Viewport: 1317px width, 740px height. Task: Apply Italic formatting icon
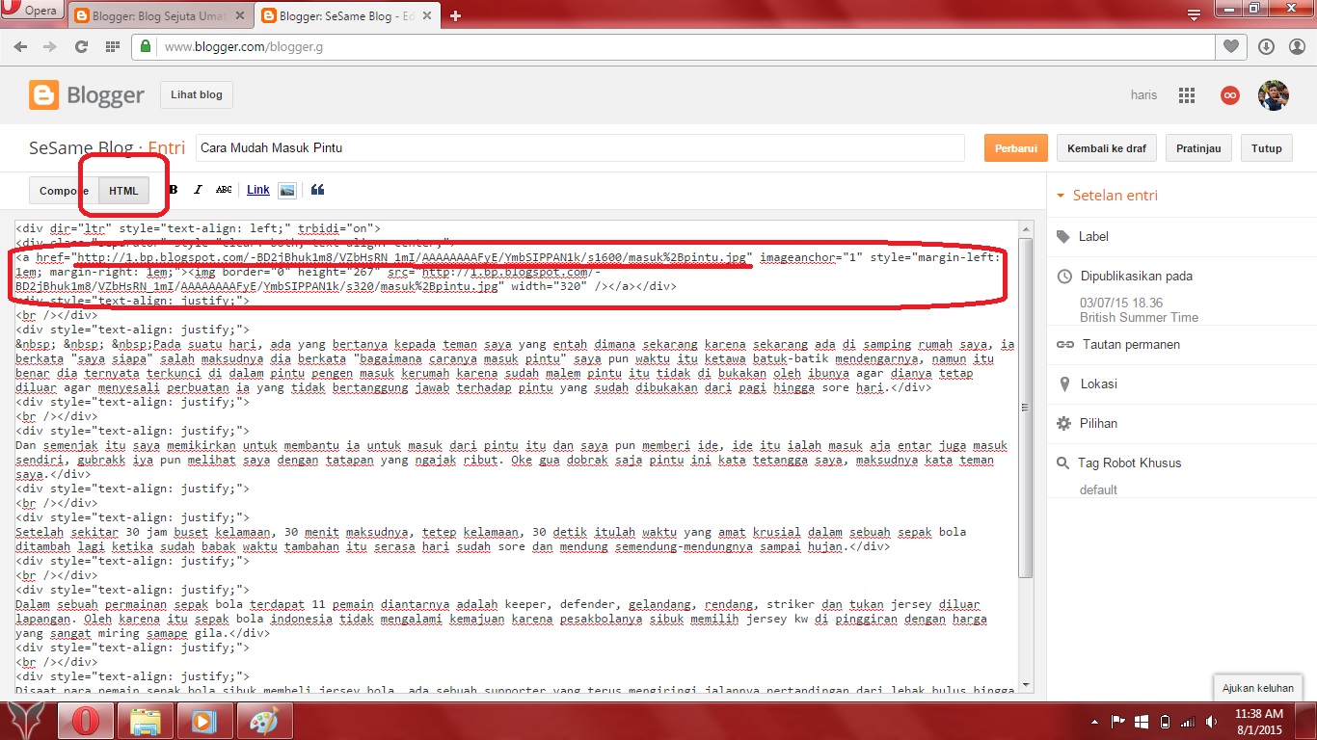(x=198, y=190)
